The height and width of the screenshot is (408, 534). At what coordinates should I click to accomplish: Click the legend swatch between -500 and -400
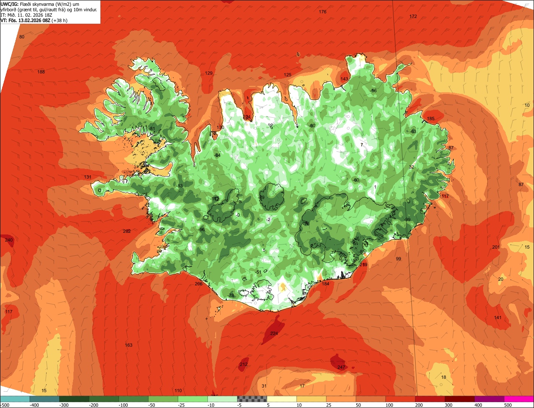(x=15, y=399)
